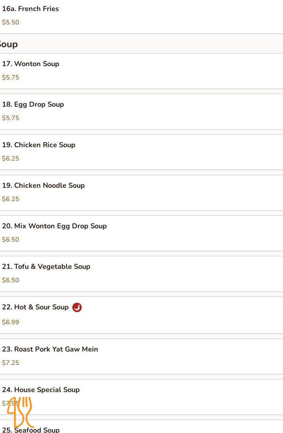Choose 23. Roast Pork Yat Gaw Mein
283x433 pixels.
(50, 349)
